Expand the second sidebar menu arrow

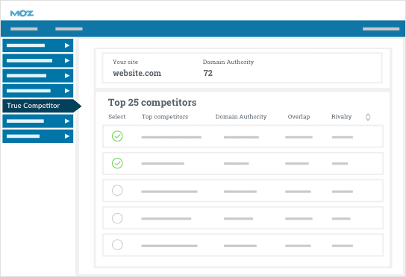67,60
